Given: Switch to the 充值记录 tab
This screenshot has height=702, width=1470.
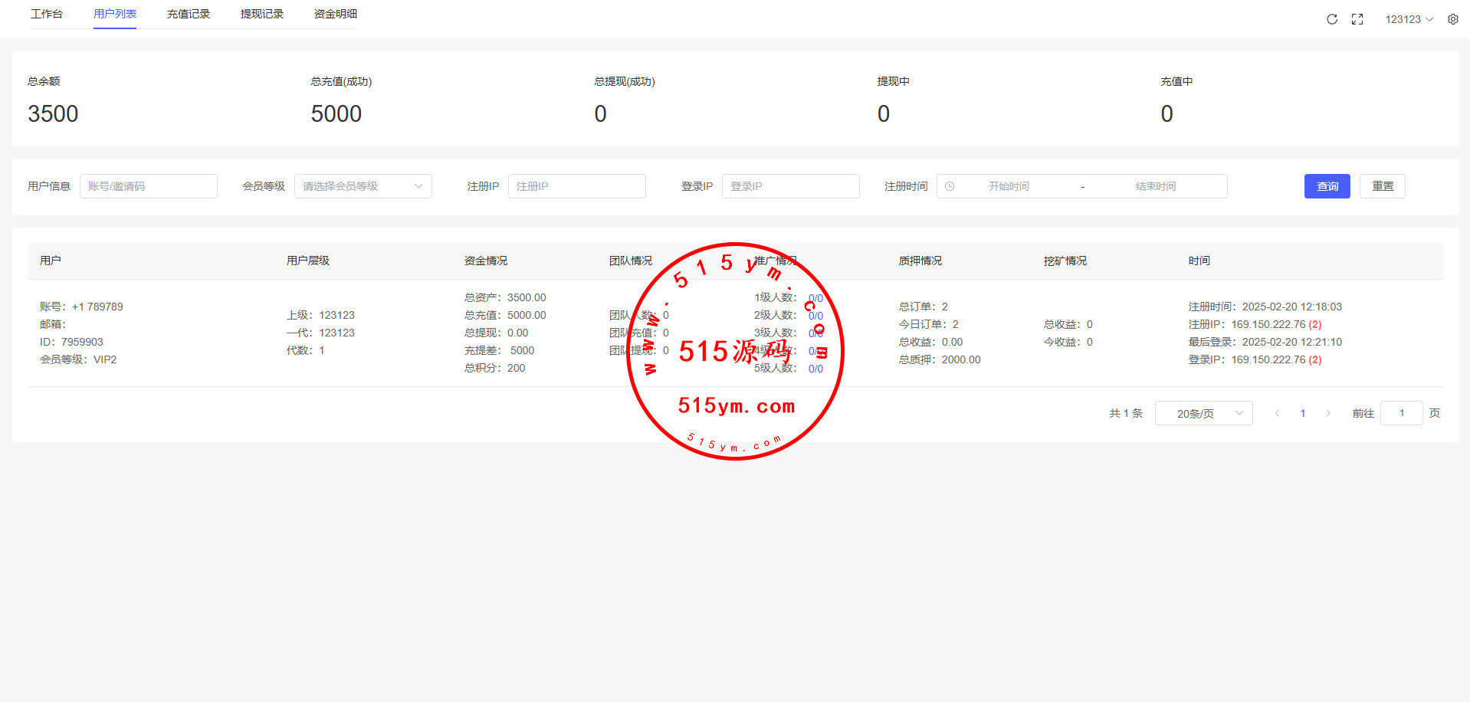Looking at the screenshot, I should (189, 14).
